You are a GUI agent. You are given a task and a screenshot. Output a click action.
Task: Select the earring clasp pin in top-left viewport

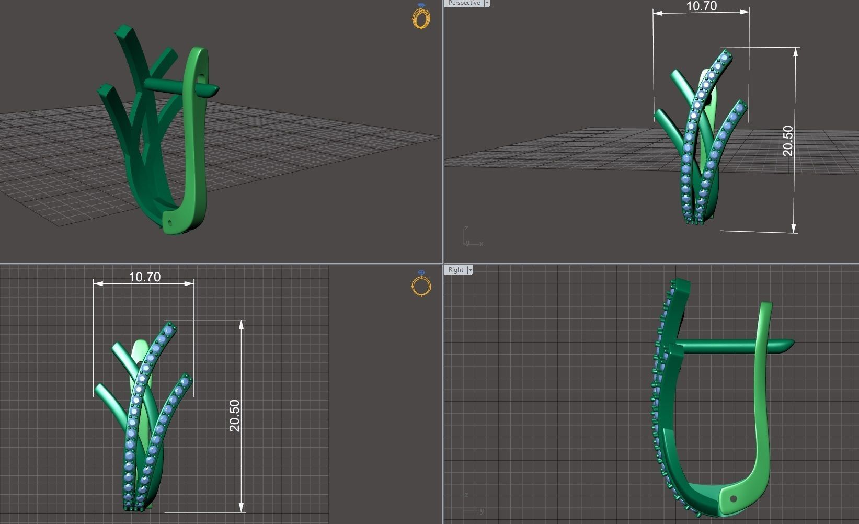[181, 87]
